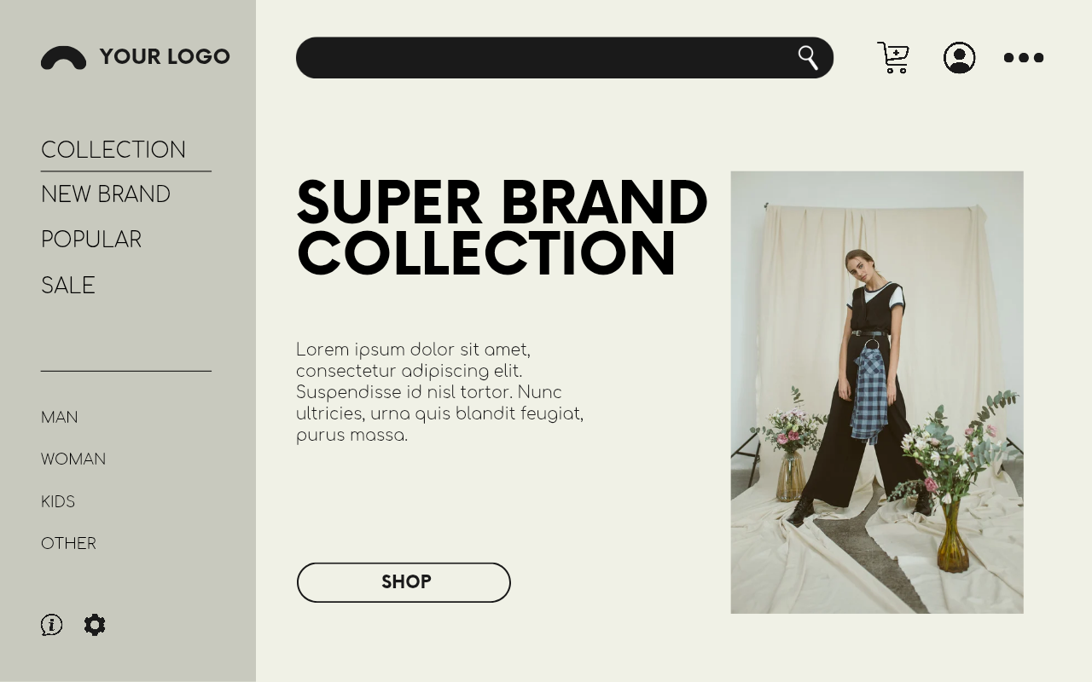The width and height of the screenshot is (1092, 682).
Task: Click the Super Brand Collection headline
Action: click(x=502, y=228)
